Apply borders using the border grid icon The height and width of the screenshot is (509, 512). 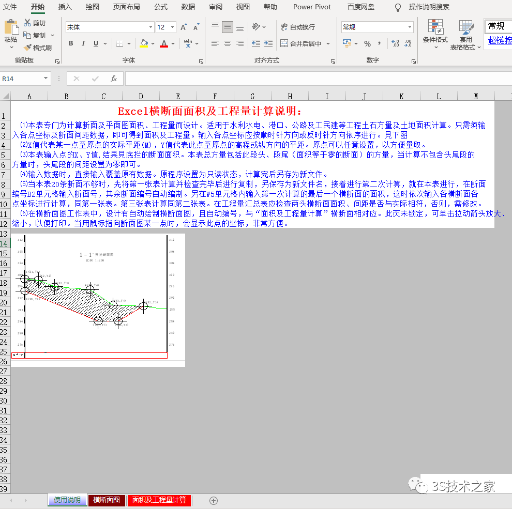coord(120,43)
